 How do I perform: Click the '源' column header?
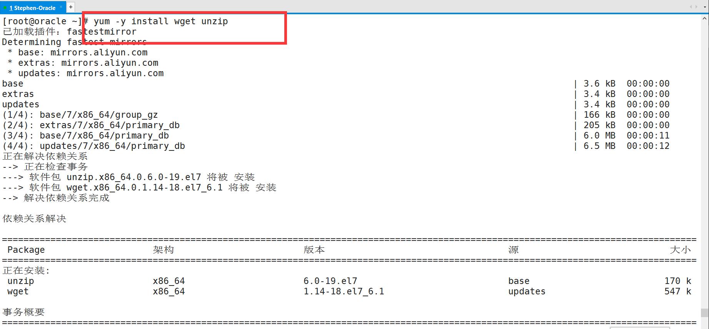click(514, 250)
